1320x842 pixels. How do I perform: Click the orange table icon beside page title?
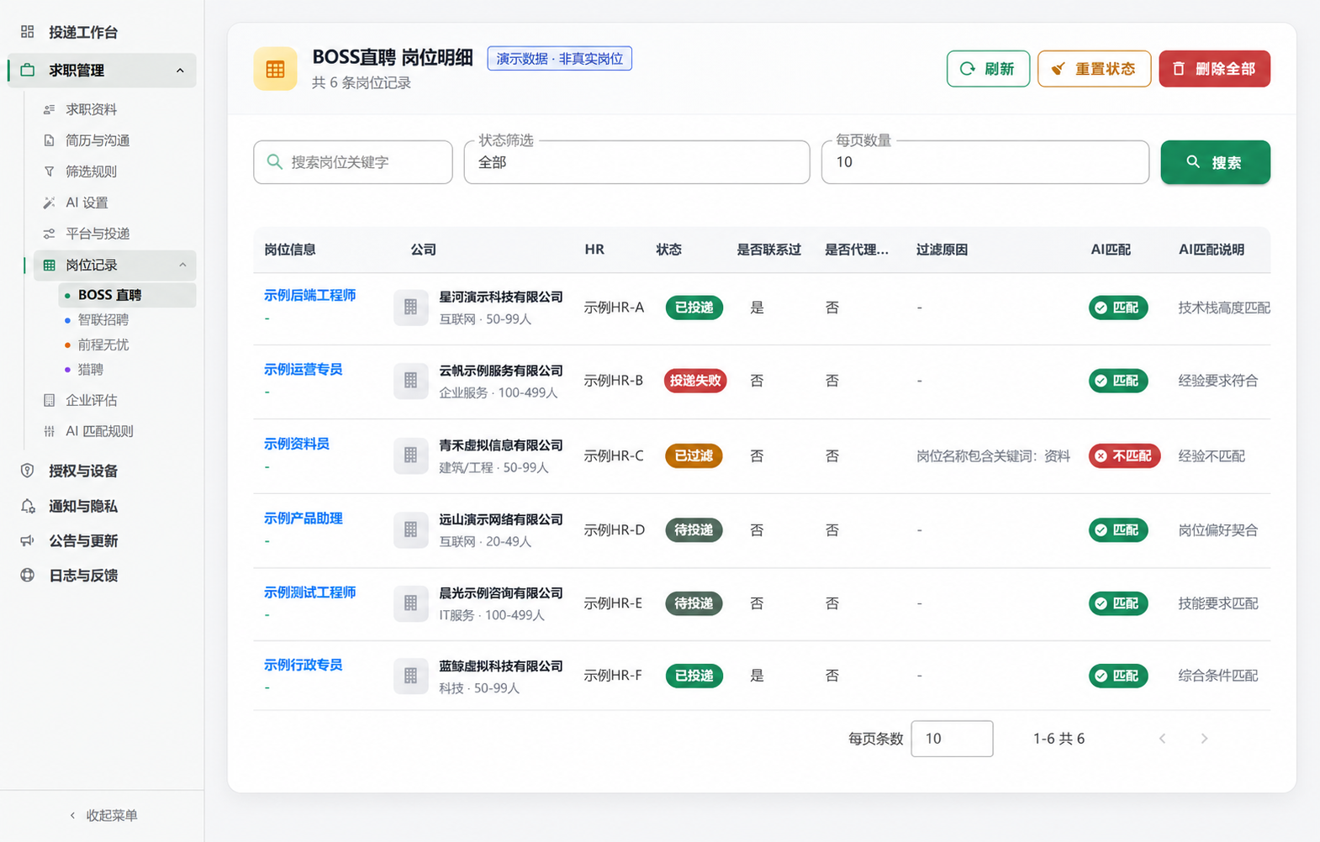coord(275,69)
